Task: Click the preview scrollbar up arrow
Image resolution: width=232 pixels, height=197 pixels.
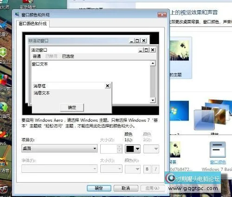Action: click(x=153, y=63)
